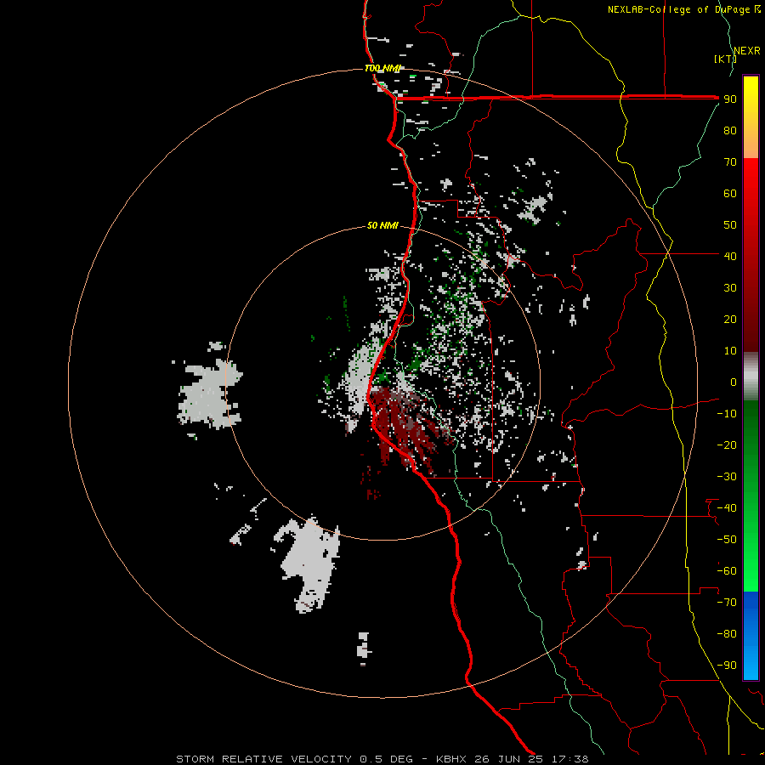Click the 70 value on velocity scale

click(730, 162)
